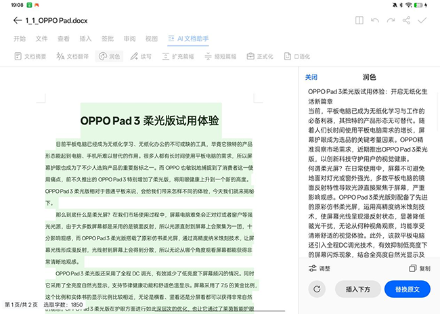Tap the Wi-Fi icon in status bar

click(409, 5)
